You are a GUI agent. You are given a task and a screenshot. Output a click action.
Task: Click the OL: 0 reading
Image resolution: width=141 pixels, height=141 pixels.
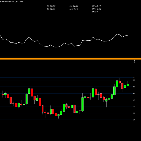click(95, 12)
